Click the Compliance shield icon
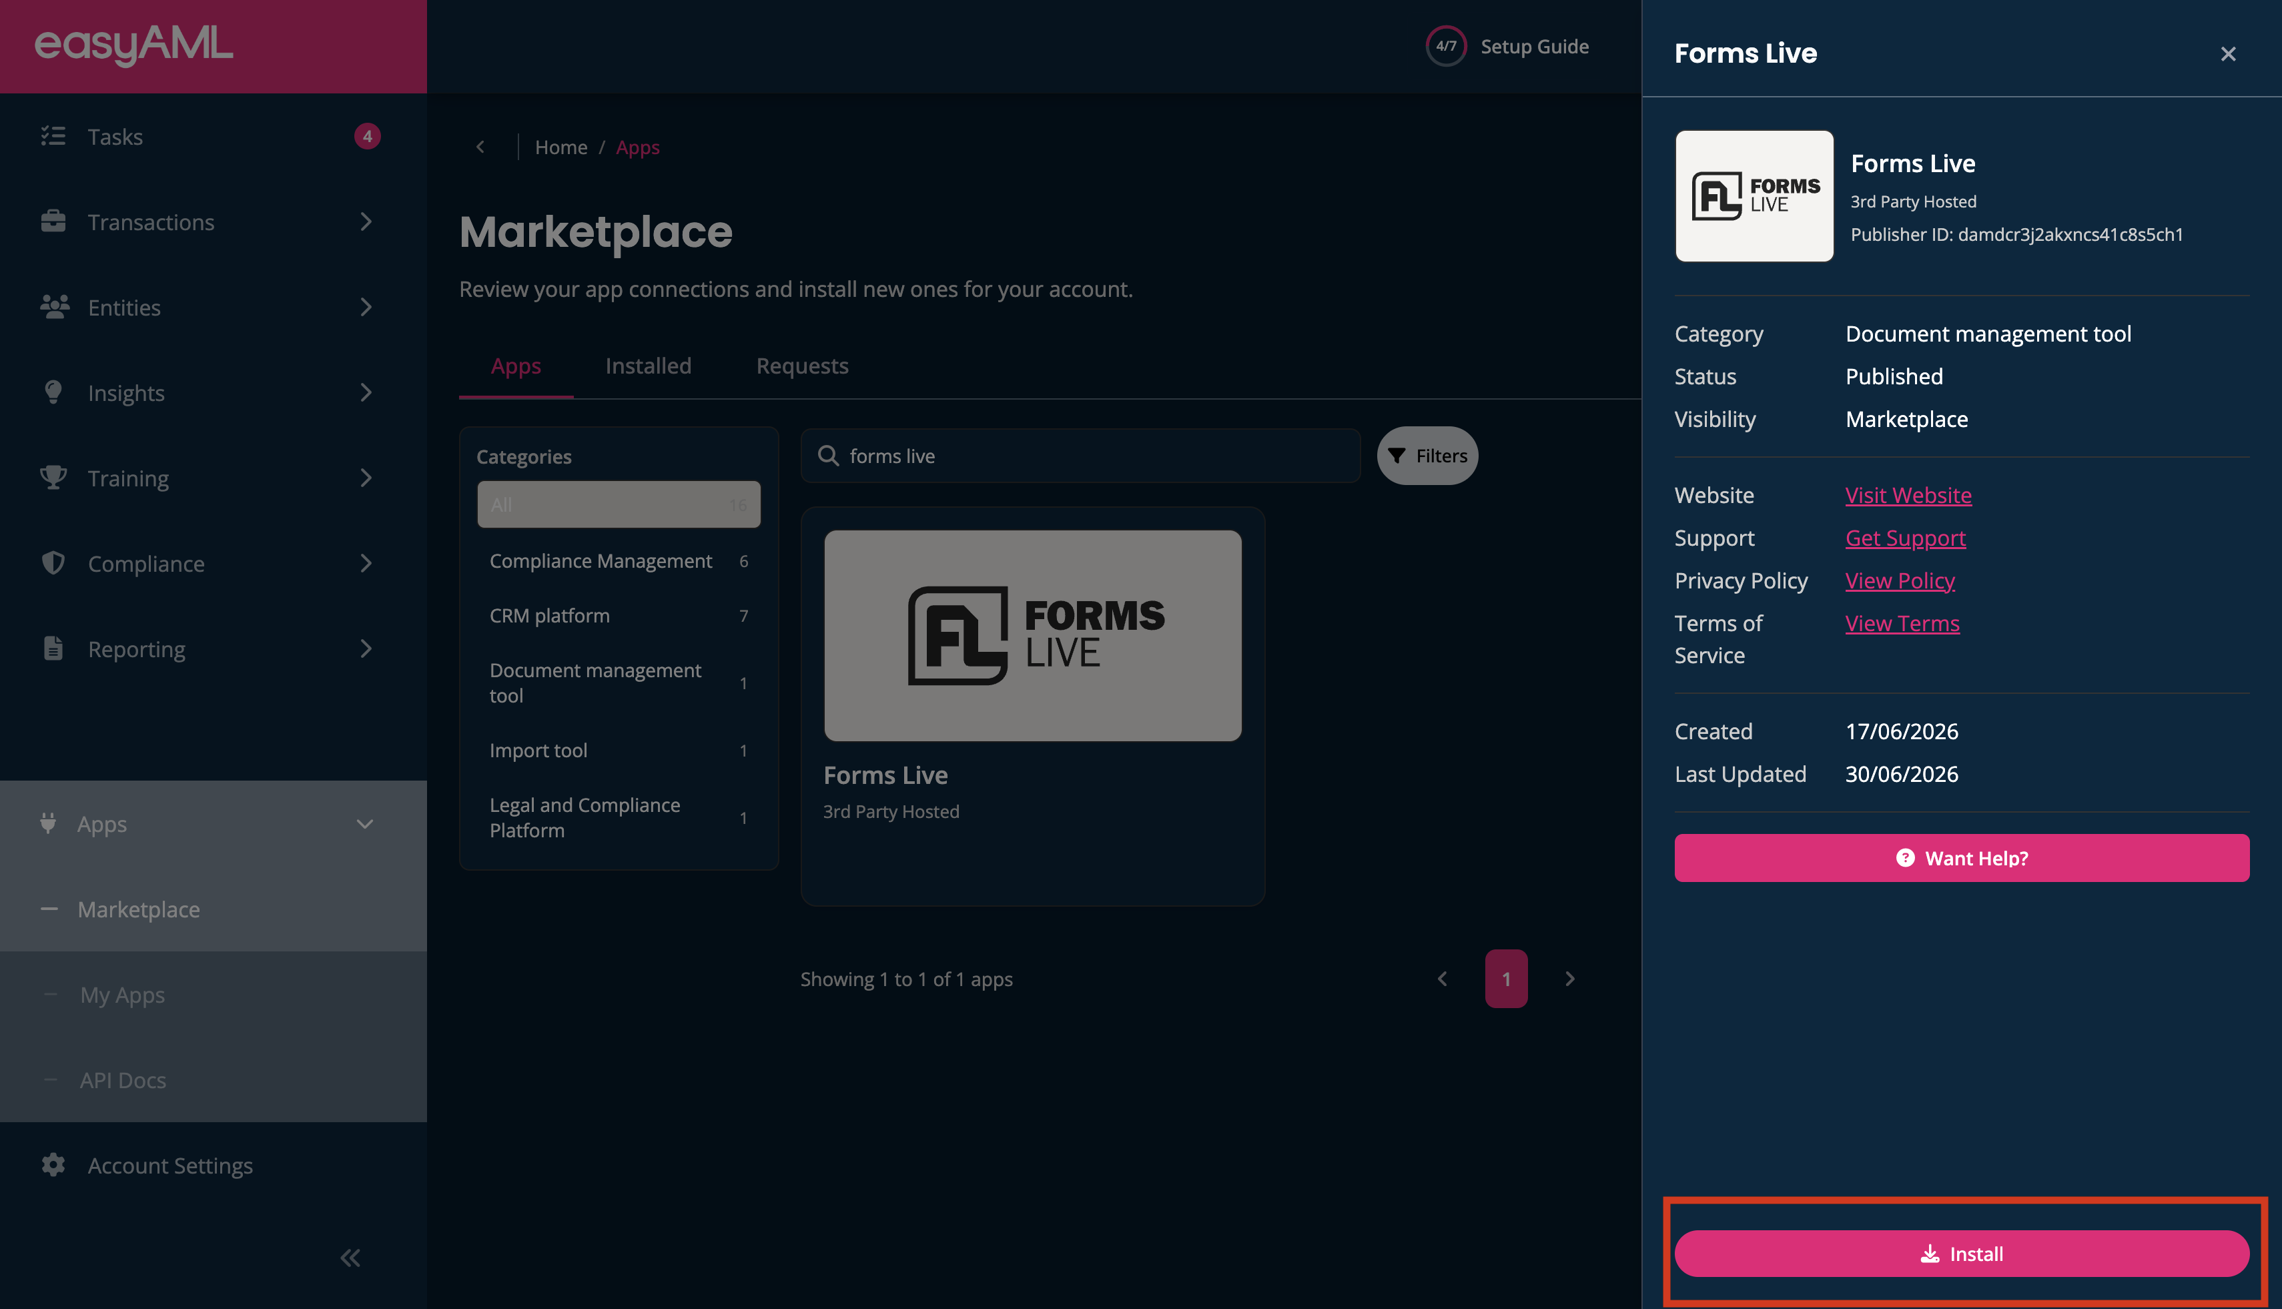This screenshot has width=2282, height=1309. coord(53,563)
